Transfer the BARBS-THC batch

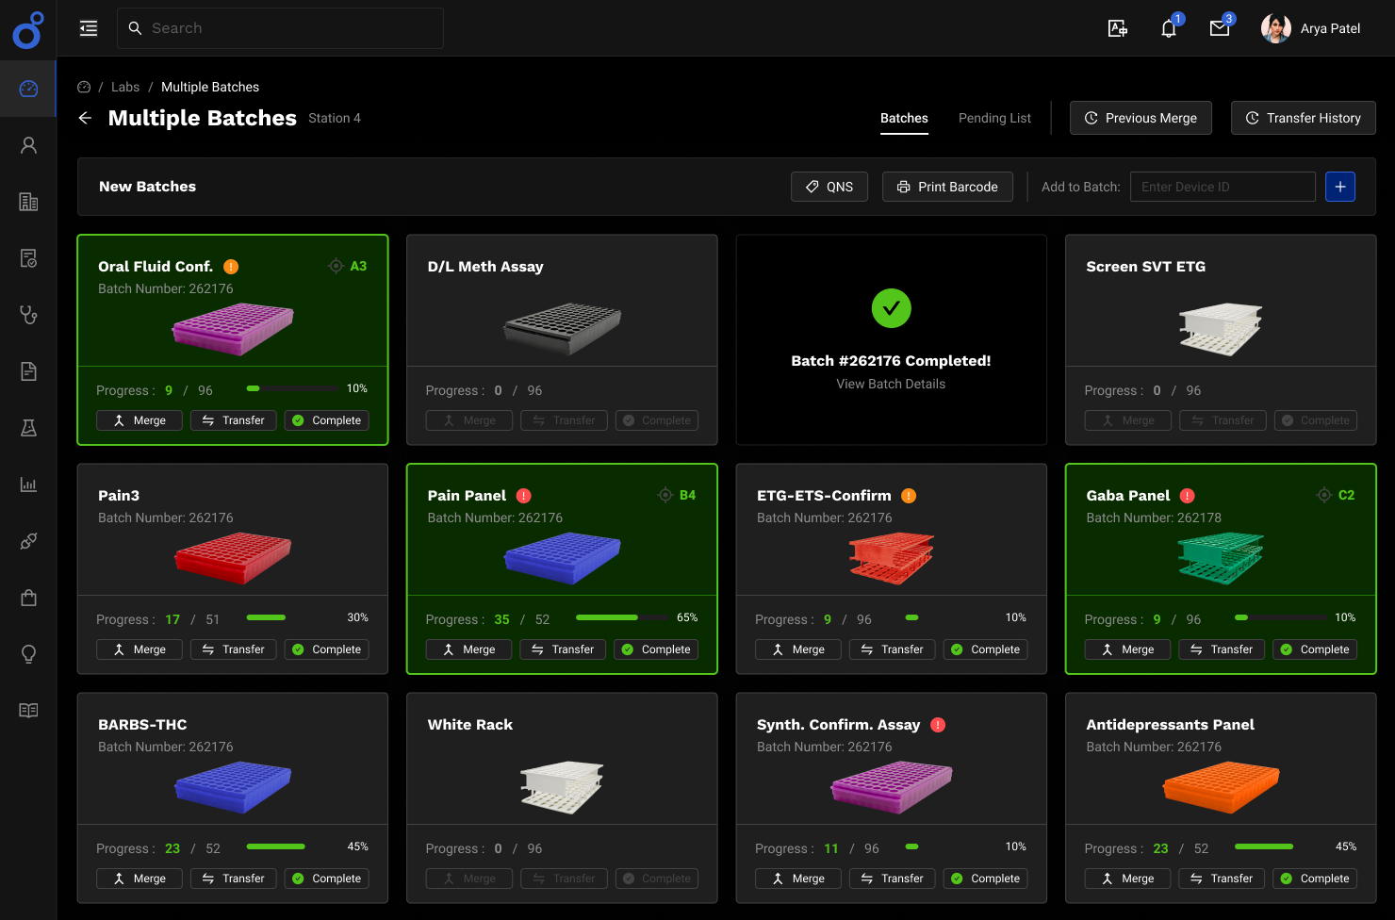pyautogui.click(x=234, y=879)
